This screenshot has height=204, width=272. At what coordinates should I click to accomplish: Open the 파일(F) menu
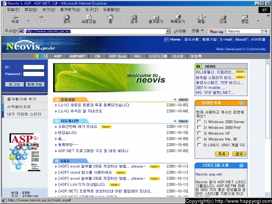tap(13, 9)
